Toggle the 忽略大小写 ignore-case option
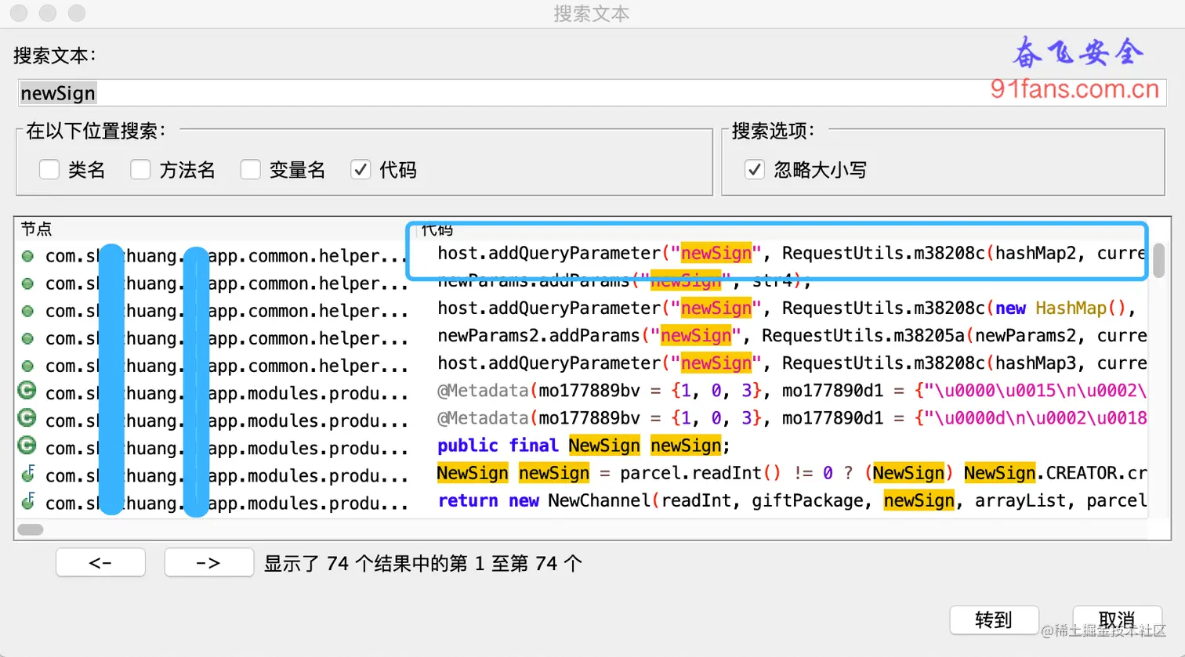1185x657 pixels. [755, 169]
